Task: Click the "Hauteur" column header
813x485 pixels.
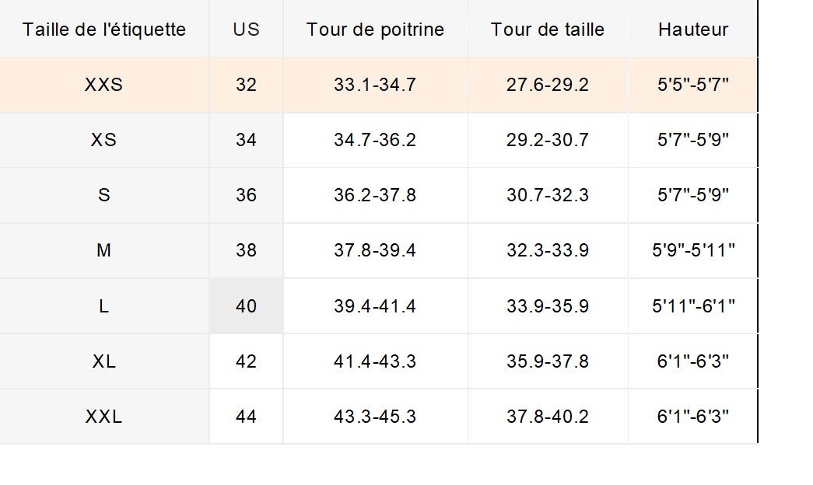Action: tap(693, 30)
